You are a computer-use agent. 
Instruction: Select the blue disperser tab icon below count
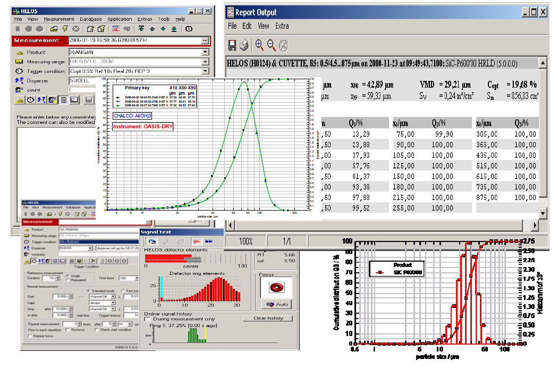point(41,100)
